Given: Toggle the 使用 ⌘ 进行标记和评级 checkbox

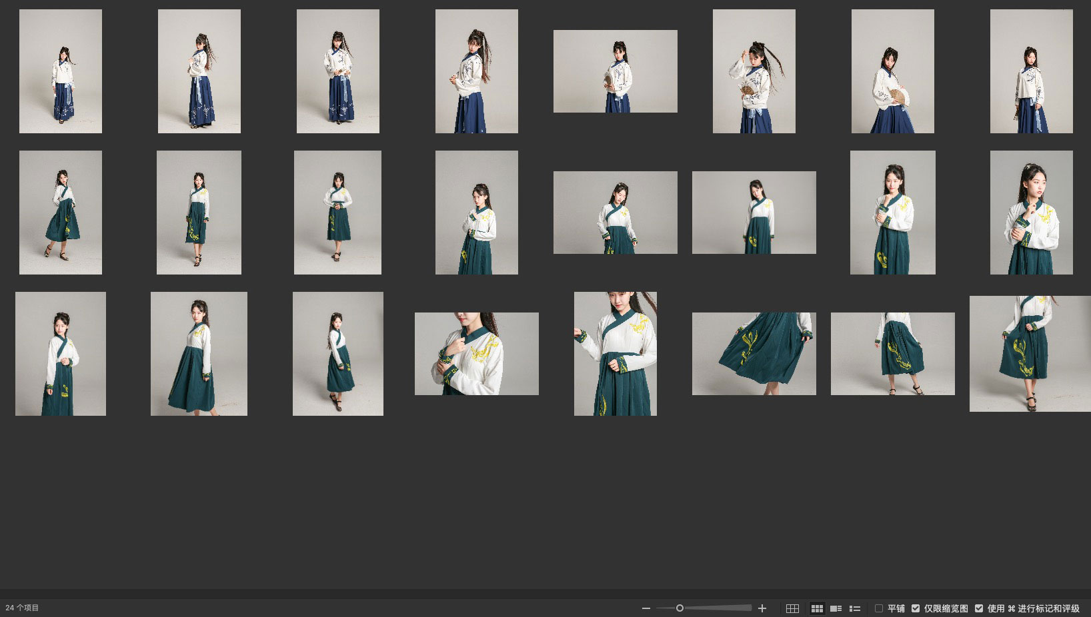Looking at the screenshot, I should click(x=979, y=608).
